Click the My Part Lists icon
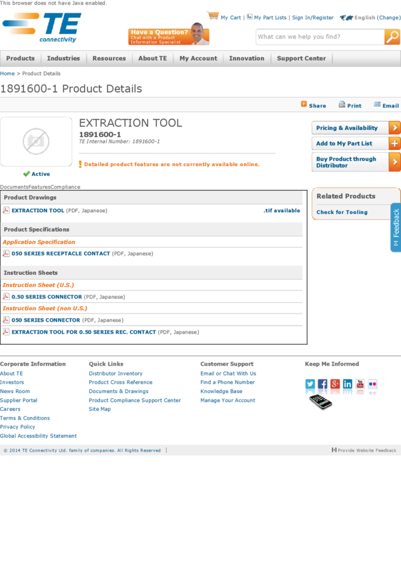The image size is (401, 567). (250, 17)
